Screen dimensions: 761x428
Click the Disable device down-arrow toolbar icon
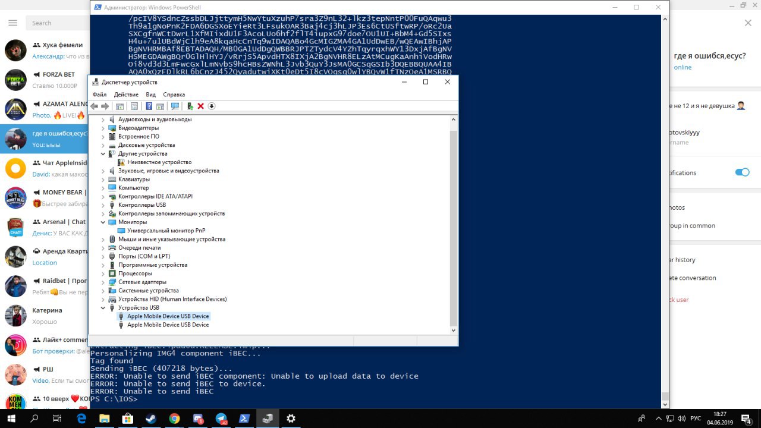(x=212, y=106)
